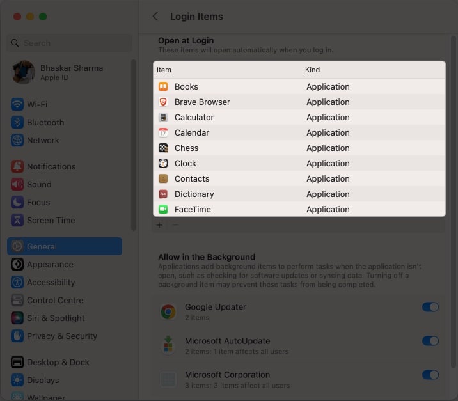
Task: Click the Calculator app icon
Action: [163, 118]
